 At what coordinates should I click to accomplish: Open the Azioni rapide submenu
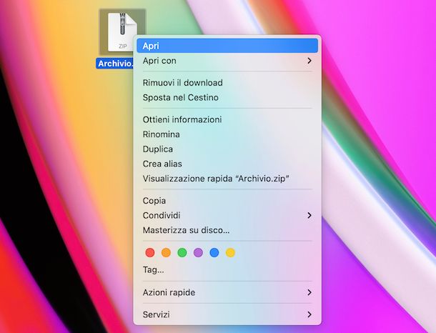pos(227,292)
